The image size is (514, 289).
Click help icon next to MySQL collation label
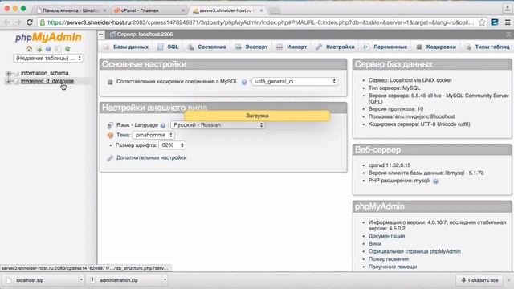point(244,82)
